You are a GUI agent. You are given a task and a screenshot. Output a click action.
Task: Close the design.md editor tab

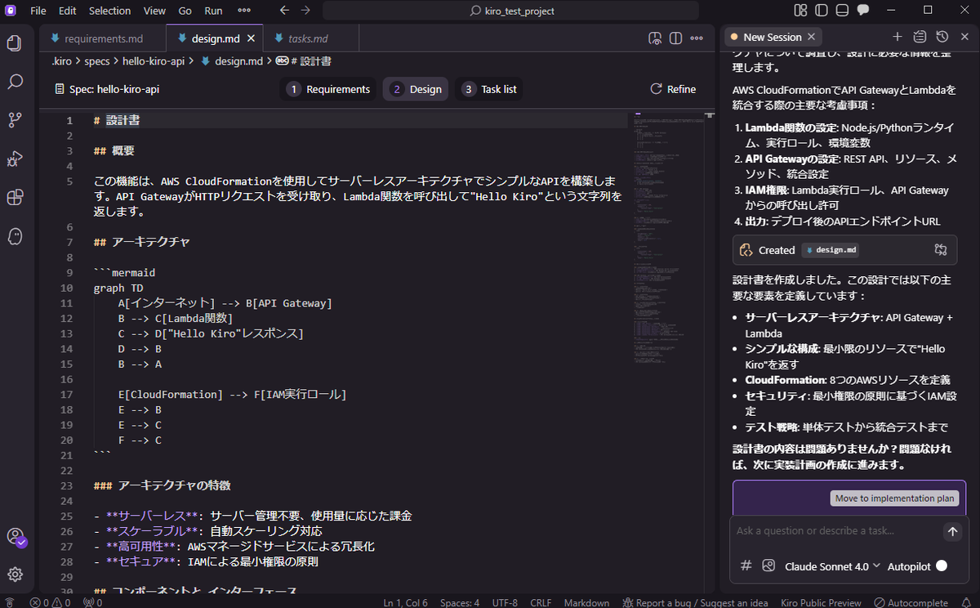[x=251, y=38]
